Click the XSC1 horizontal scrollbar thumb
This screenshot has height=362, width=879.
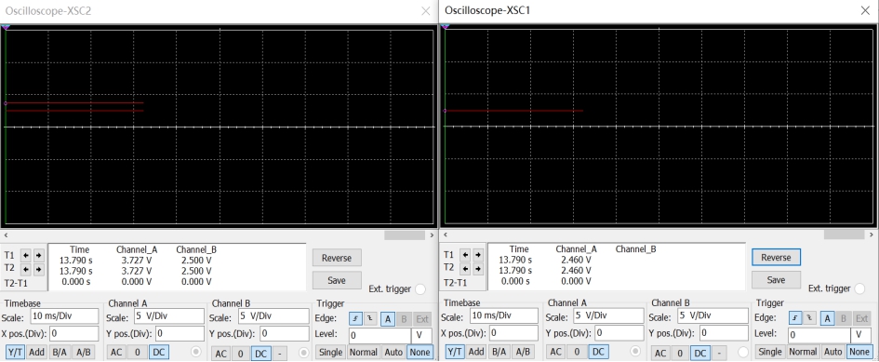coord(844,235)
